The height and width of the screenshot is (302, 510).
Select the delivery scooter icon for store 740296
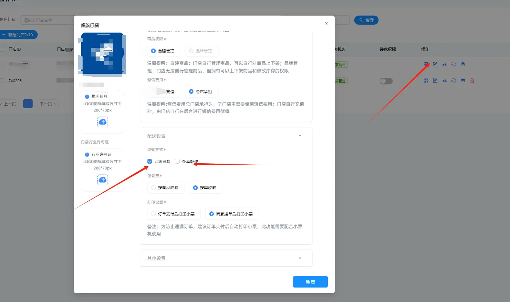point(444,80)
